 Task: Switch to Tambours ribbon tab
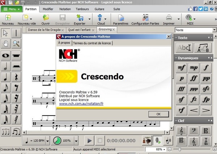tap(82, 9)
